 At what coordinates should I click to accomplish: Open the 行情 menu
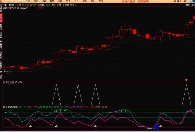pos(27,1)
